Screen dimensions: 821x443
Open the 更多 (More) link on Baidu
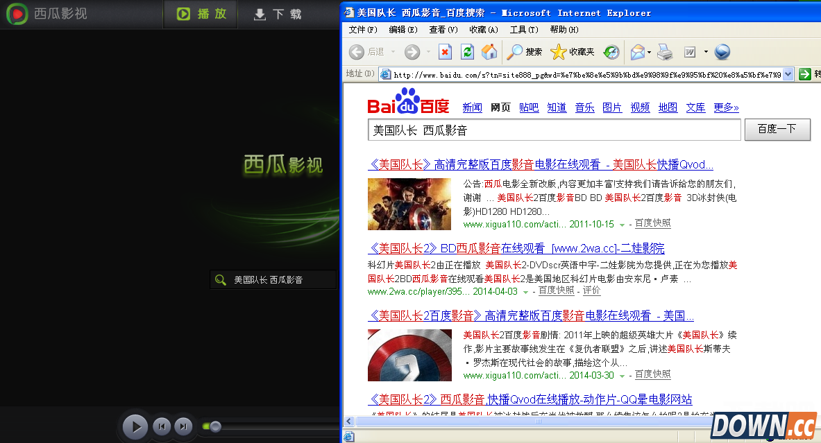pos(725,107)
